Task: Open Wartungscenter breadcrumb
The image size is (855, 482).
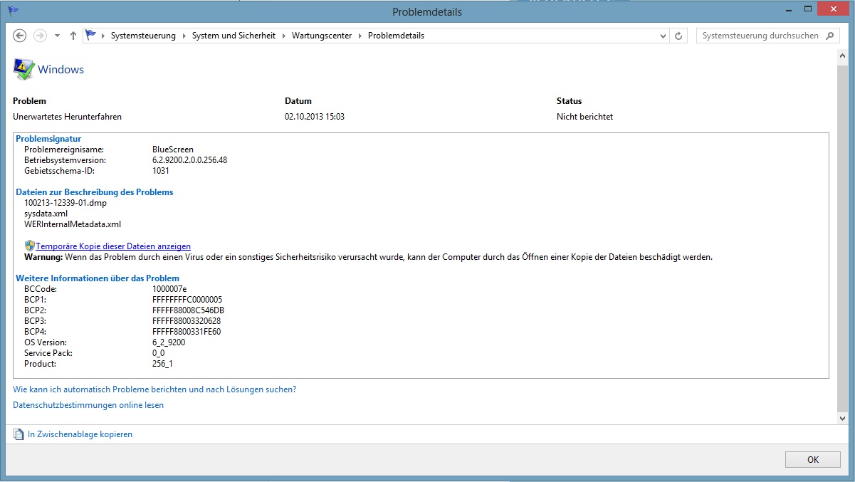Action: point(322,36)
